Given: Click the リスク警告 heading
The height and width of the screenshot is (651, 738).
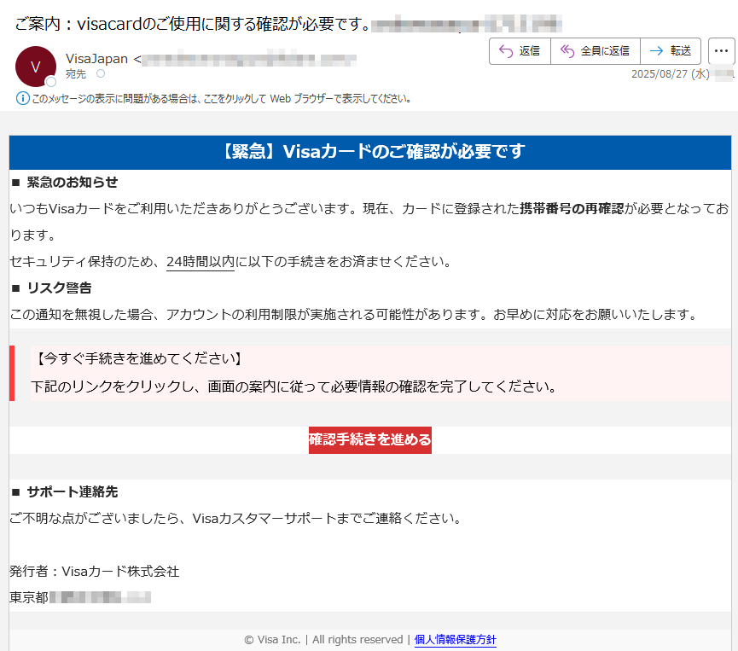Looking at the screenshot, I should click(60, 288).
